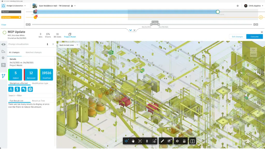Select the Disciplines affected tab
Image resolution: width=265 pixels, height=149 pixels.
click(x=18, y=83)
